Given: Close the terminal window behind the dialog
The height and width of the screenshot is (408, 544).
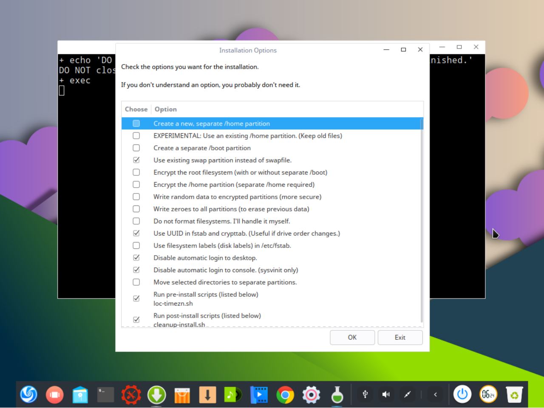Looking at the screenshot, I should click(476, 47).
